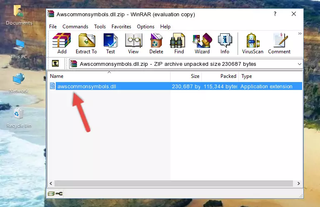
Task: Expand the hidden toolbar overflow chevron
Action: [x=300, y=33]
